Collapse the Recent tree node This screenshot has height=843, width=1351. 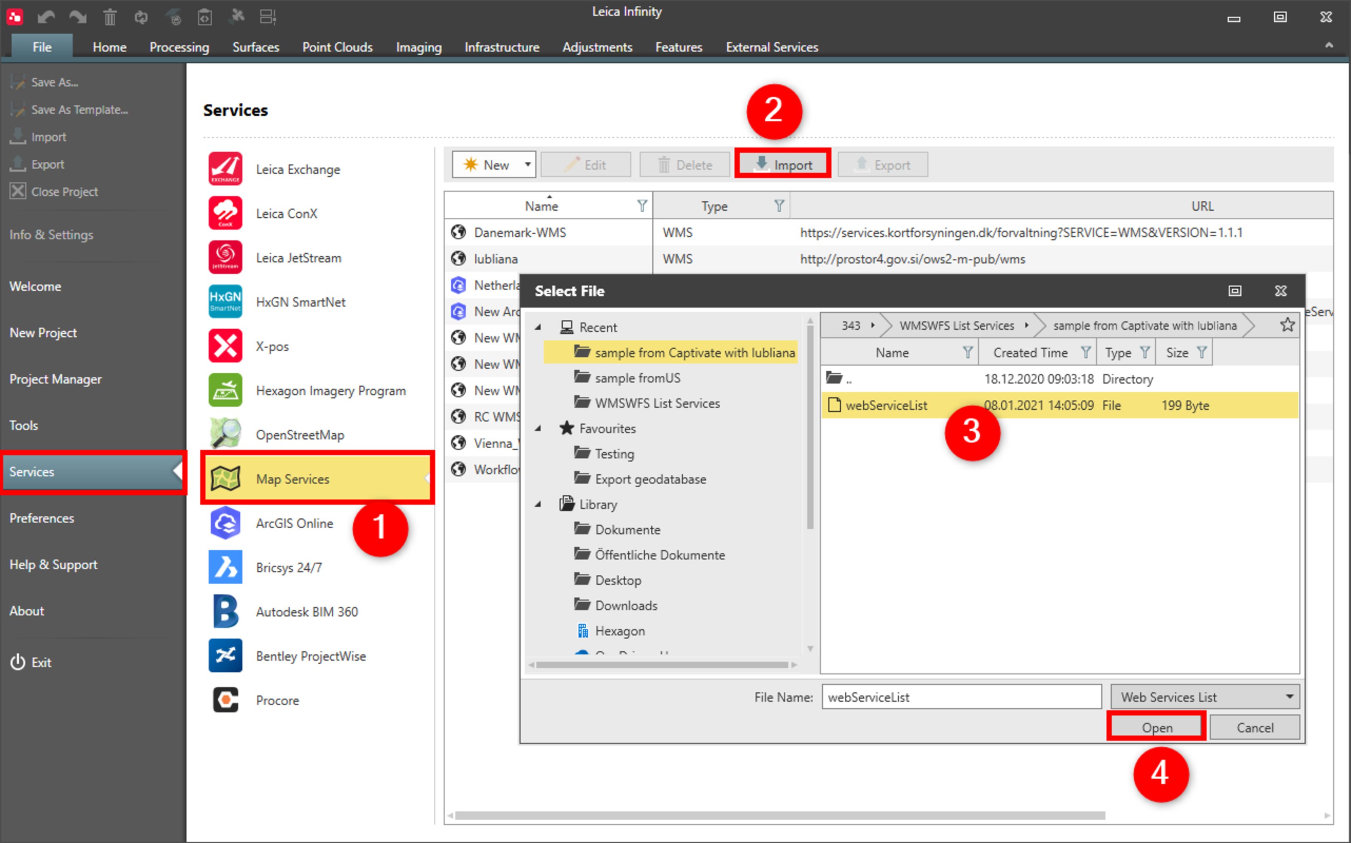538,327
